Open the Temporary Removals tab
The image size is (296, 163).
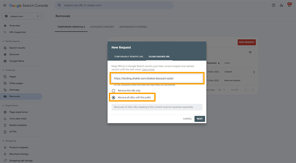click(x=71, y=27)
